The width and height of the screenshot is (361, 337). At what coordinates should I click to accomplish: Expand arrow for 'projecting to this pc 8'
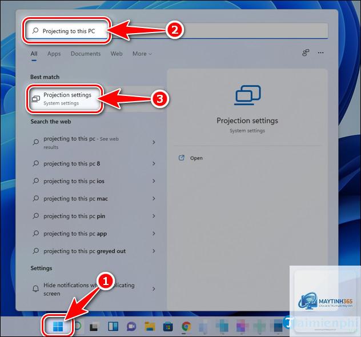(x=154, y=163)
